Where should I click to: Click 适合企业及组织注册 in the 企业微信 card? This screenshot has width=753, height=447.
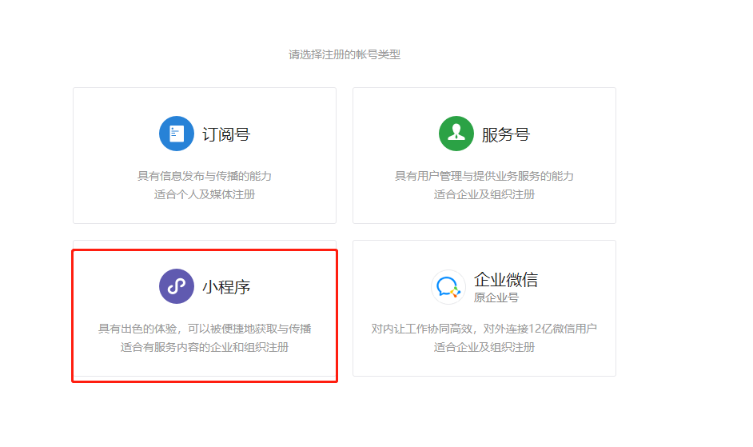(x=484, y=347)
